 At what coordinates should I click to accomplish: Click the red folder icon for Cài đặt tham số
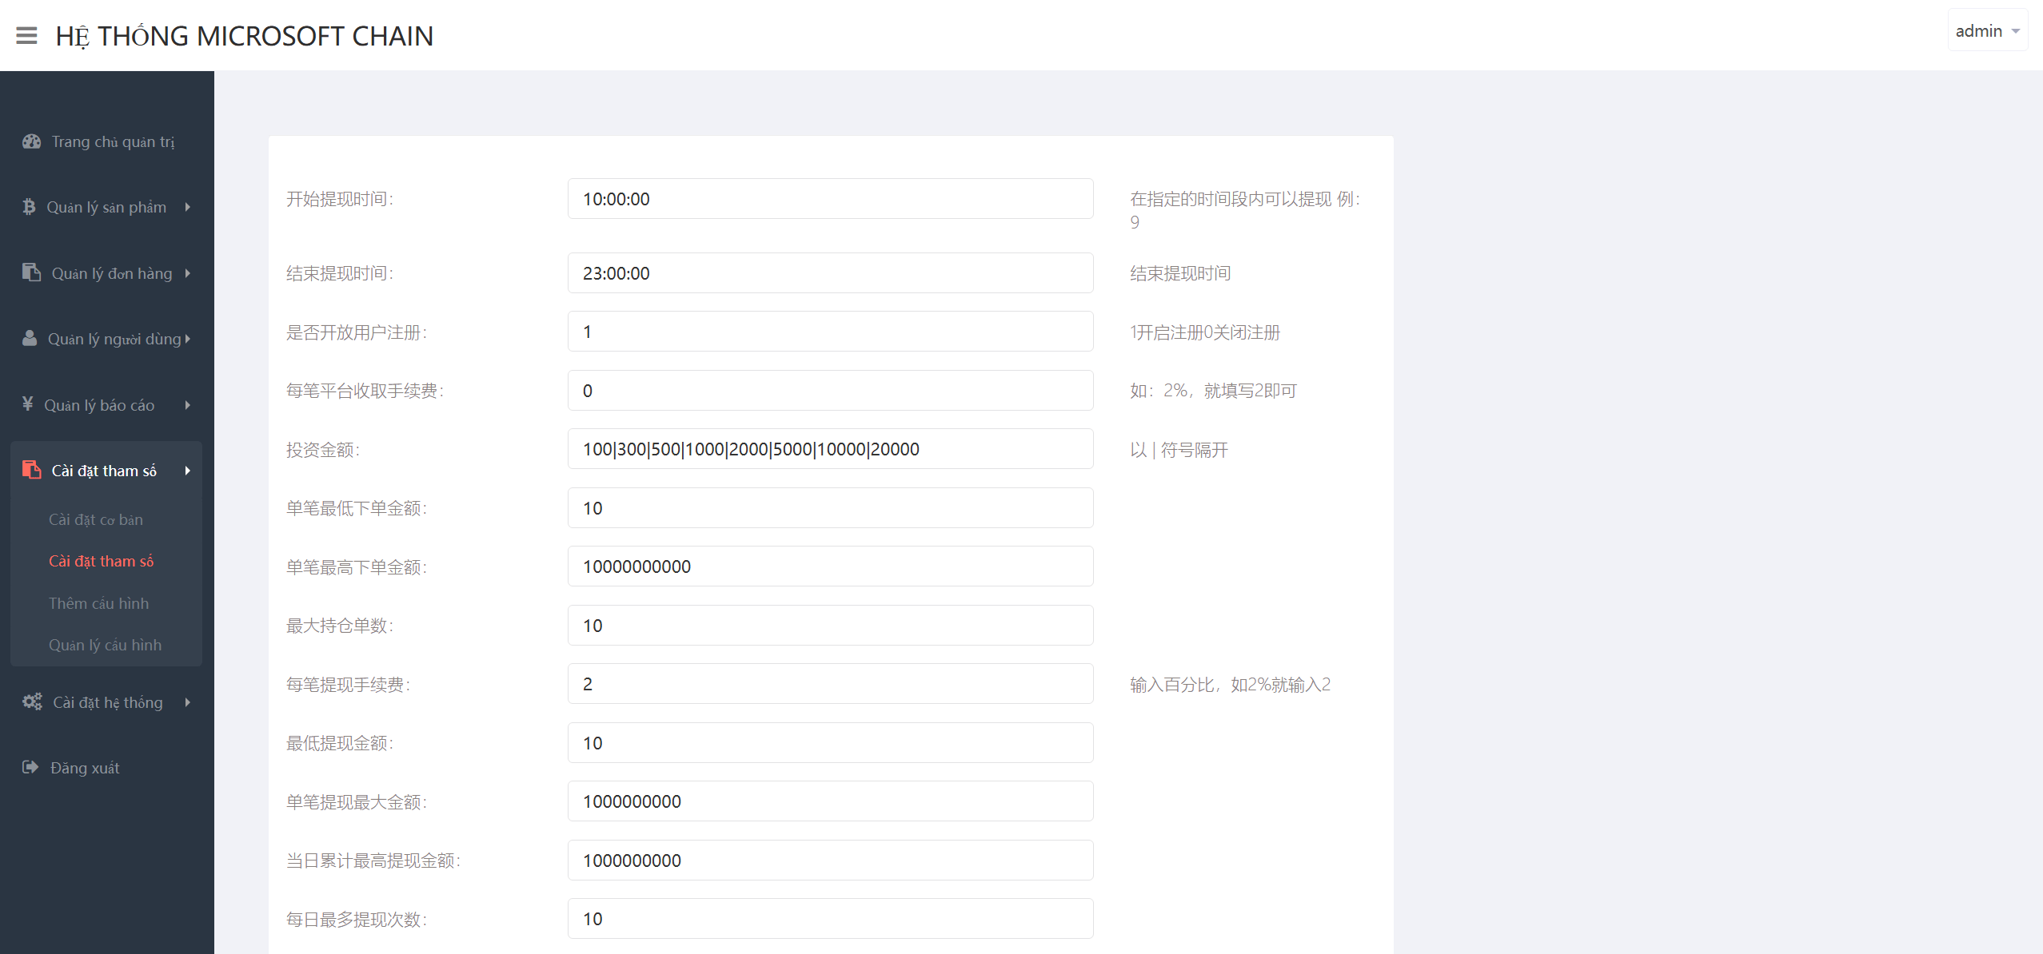coord(32,470)
